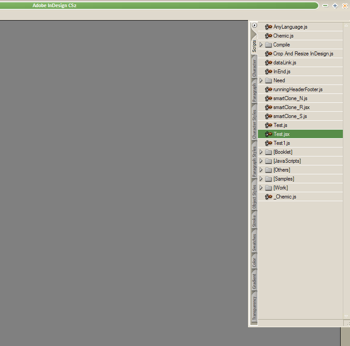Click the folder icon of [Work]
Viewport: 350px width, 346px height.
point(268,188)
